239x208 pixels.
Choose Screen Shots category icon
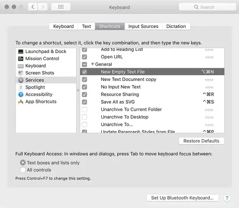click(21, 73)
